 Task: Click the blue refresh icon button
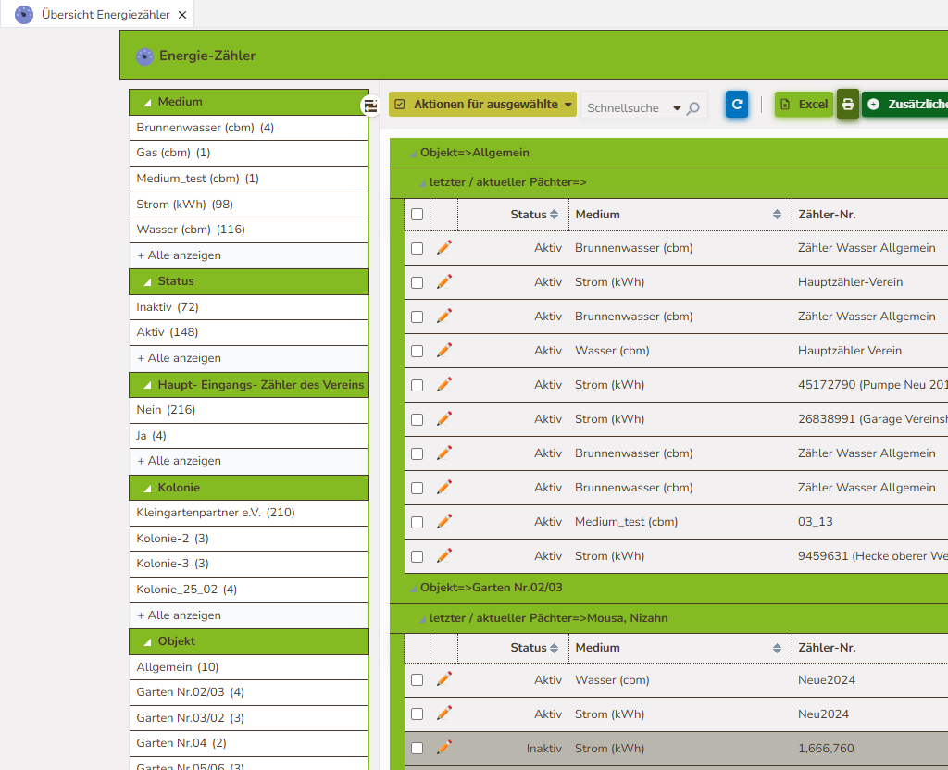[x=736, y=105]
